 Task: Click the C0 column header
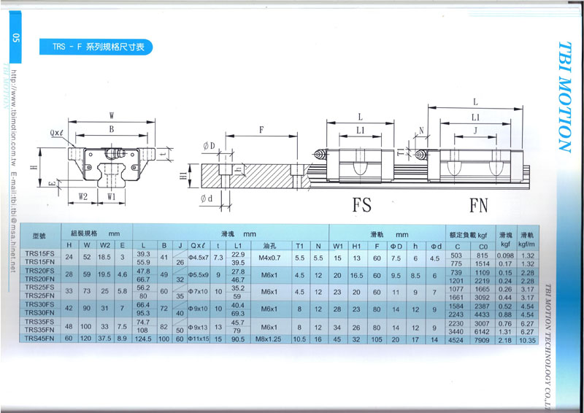coord(483,247)
